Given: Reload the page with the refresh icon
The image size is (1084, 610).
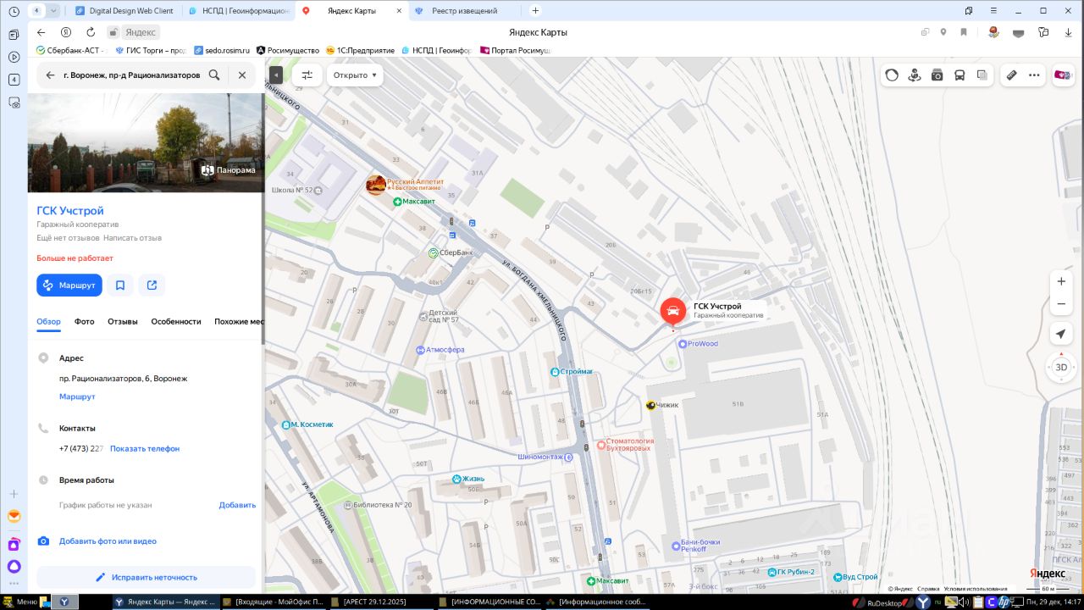Looking at the screenshot, I should click(x=91, y=32).
